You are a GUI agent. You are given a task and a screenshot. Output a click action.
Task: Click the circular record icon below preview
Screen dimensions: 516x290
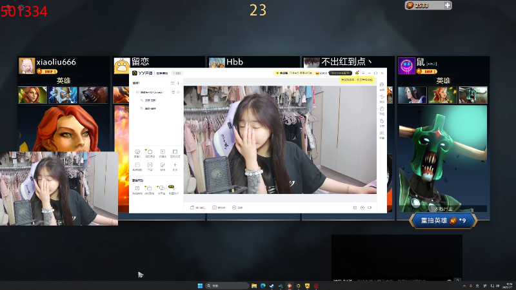pyautogui.click(x=362, y=208)
